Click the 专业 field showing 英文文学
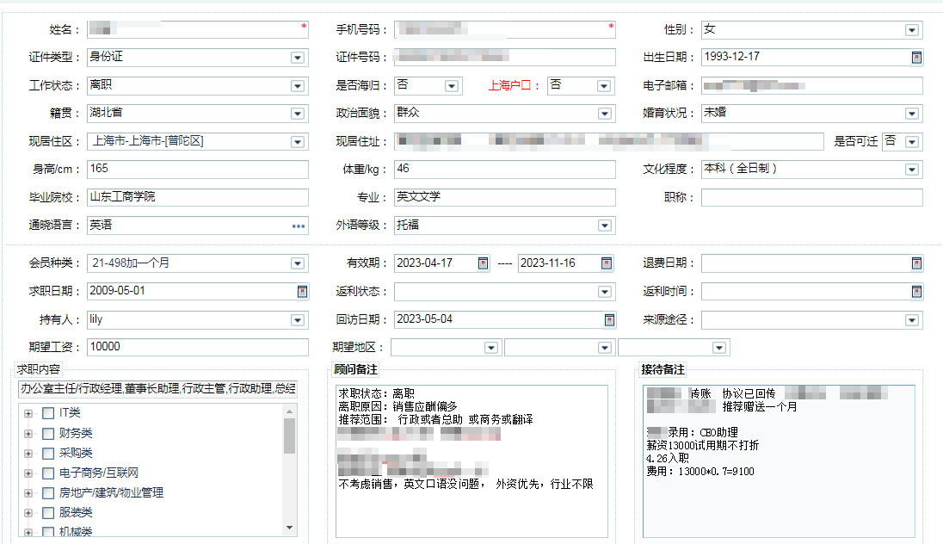Viewport: 943px width, 544px height. tap(504, 197)
